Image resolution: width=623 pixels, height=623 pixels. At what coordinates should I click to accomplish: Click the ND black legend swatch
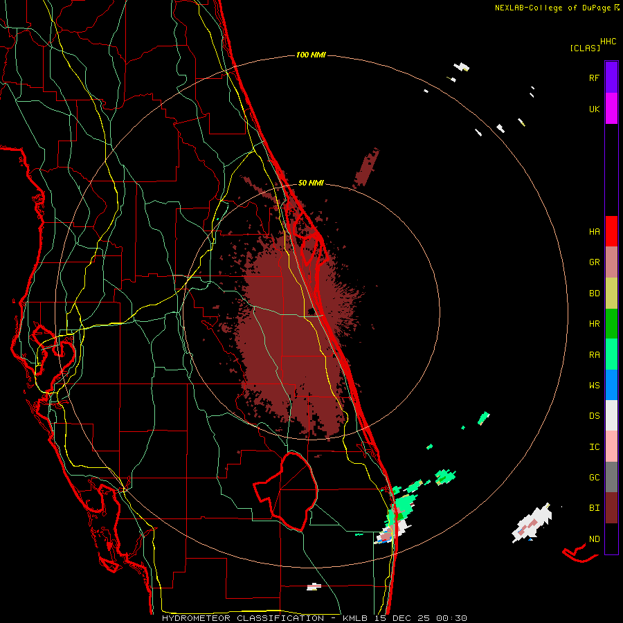tap(611, 539)
